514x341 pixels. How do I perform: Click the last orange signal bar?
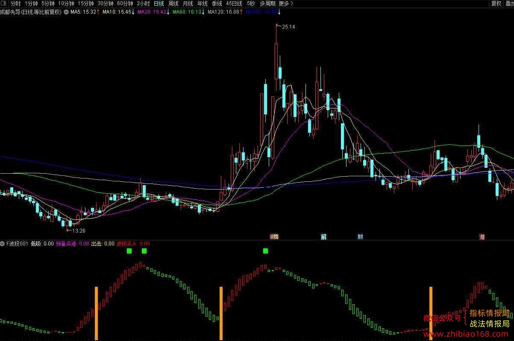click(x=431, y=313)
